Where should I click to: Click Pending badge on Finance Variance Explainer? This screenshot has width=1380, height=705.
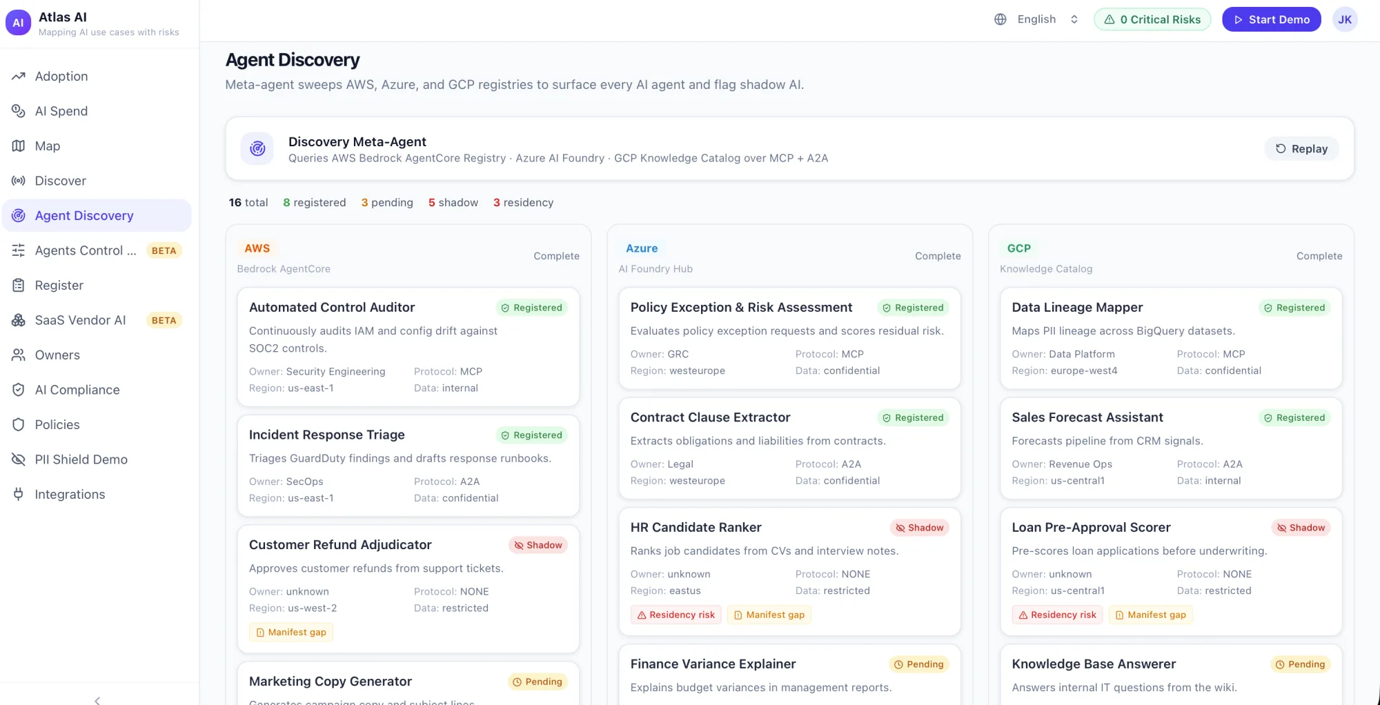[918, 664]
